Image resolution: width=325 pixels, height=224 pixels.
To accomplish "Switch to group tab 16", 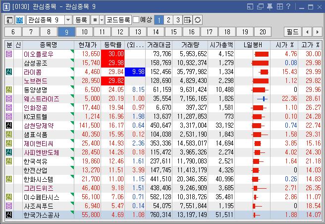I will [x=191, y=32].
